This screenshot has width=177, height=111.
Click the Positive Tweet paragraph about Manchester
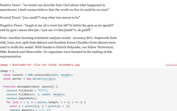(55, 7)
